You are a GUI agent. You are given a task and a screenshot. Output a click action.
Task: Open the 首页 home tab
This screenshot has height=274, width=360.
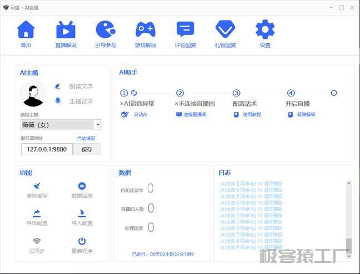[26, 31]
